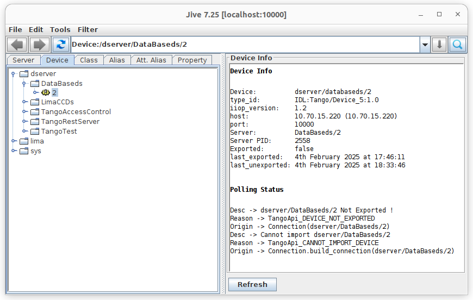
Task: Switch to the Device tab
Action: (57, 60)
